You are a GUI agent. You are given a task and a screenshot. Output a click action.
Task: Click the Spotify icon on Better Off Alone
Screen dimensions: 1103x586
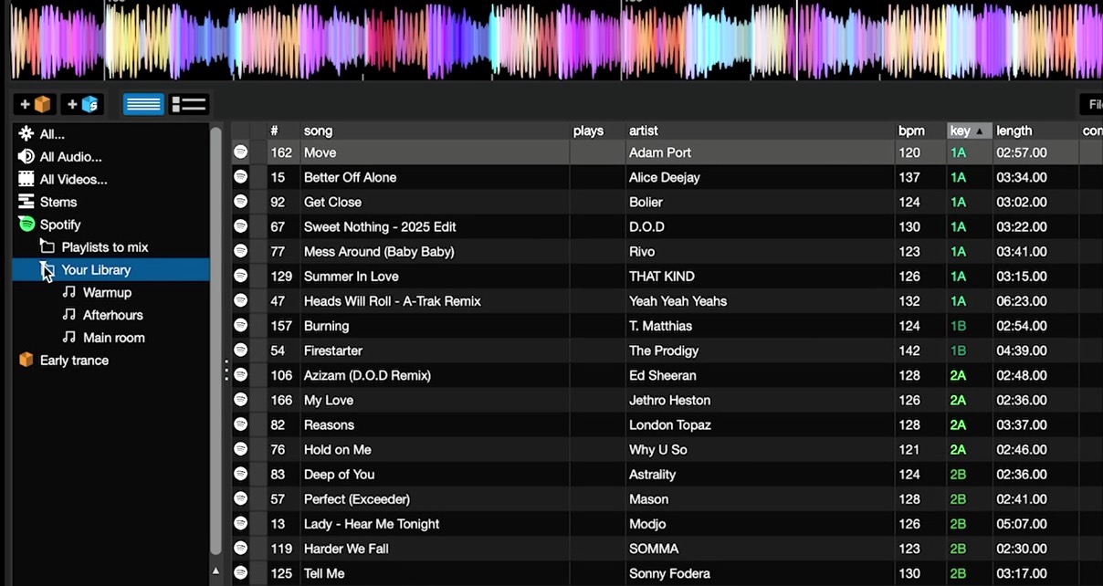pyautogui.click(x=240, y=177)
